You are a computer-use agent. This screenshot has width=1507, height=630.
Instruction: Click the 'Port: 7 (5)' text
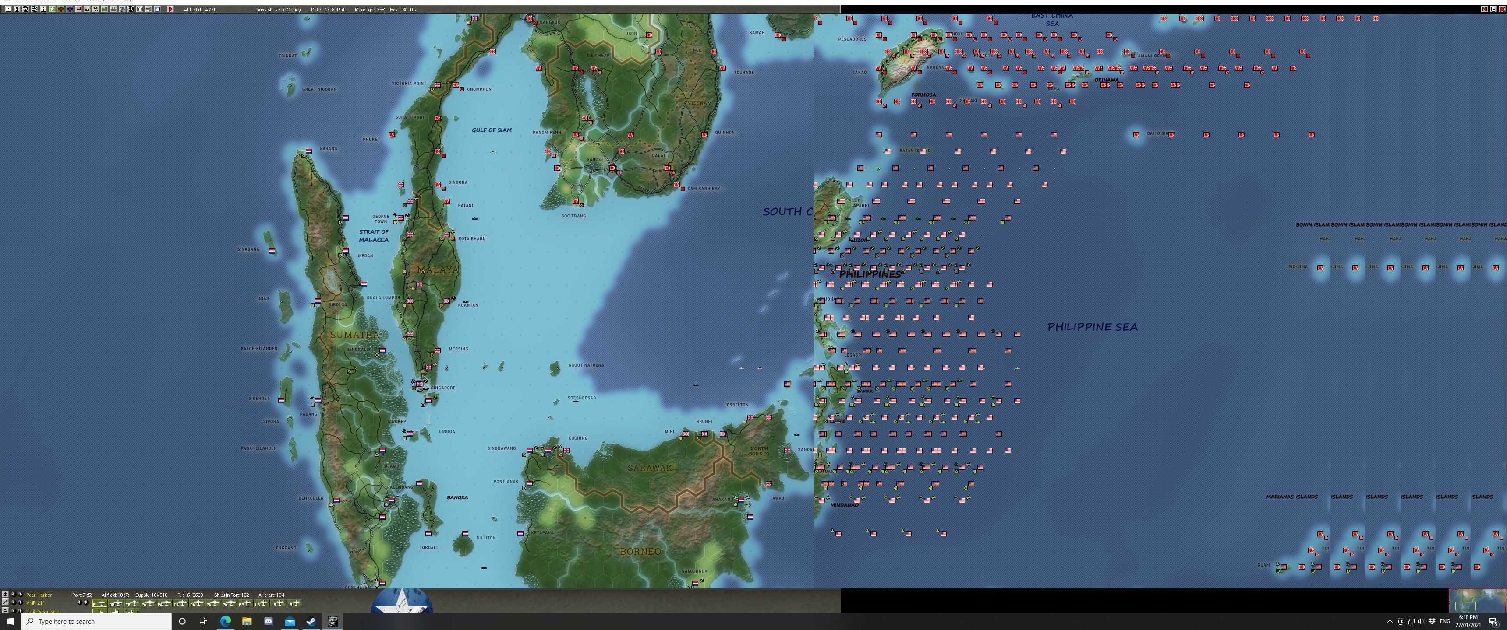82,595
